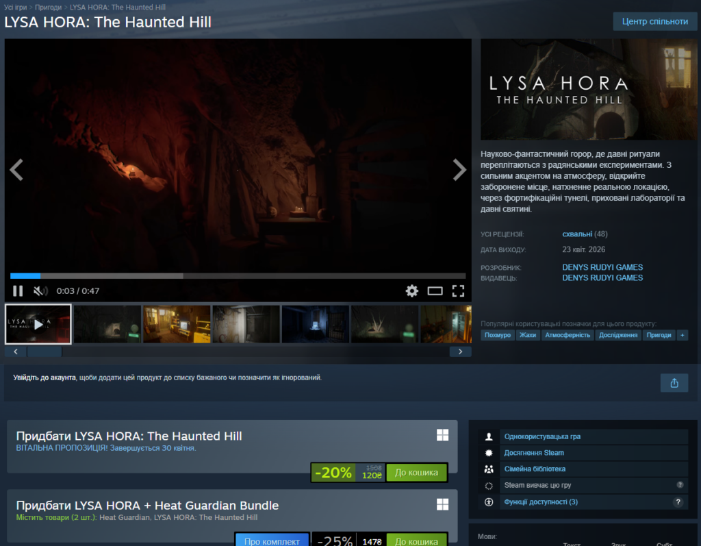
Task: Open Функції доступності (3) link
Action: (541, 502)
